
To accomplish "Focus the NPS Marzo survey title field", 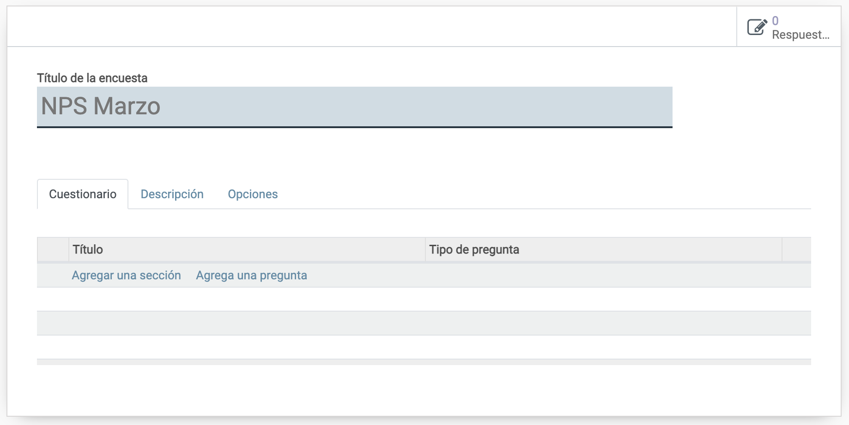I will tap(355, 107).
